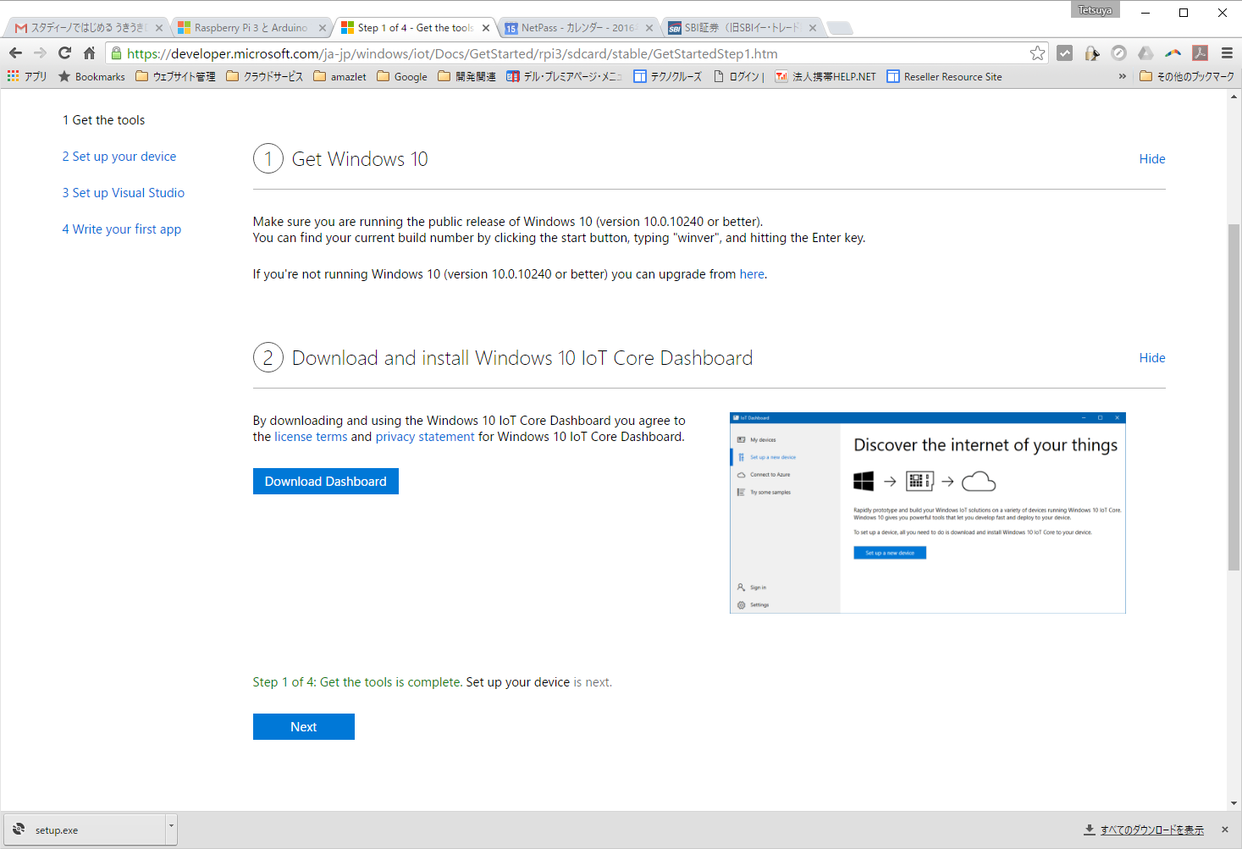Click the Adobe Acrobat PDF extension icon
The image size is (1242, 849).
coord(1200,53)
